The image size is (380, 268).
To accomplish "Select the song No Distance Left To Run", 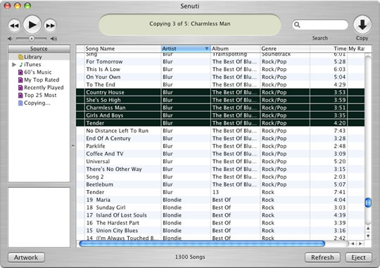I will (x=220, y=131).
